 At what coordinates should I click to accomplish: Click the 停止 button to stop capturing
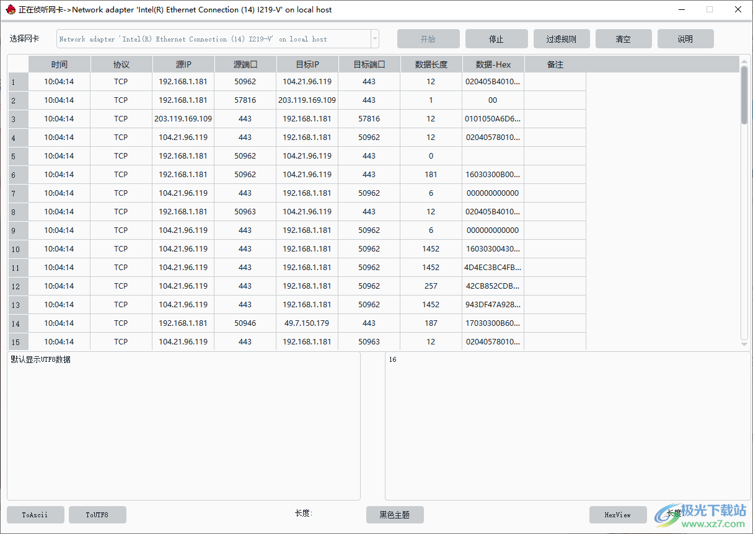496,39
